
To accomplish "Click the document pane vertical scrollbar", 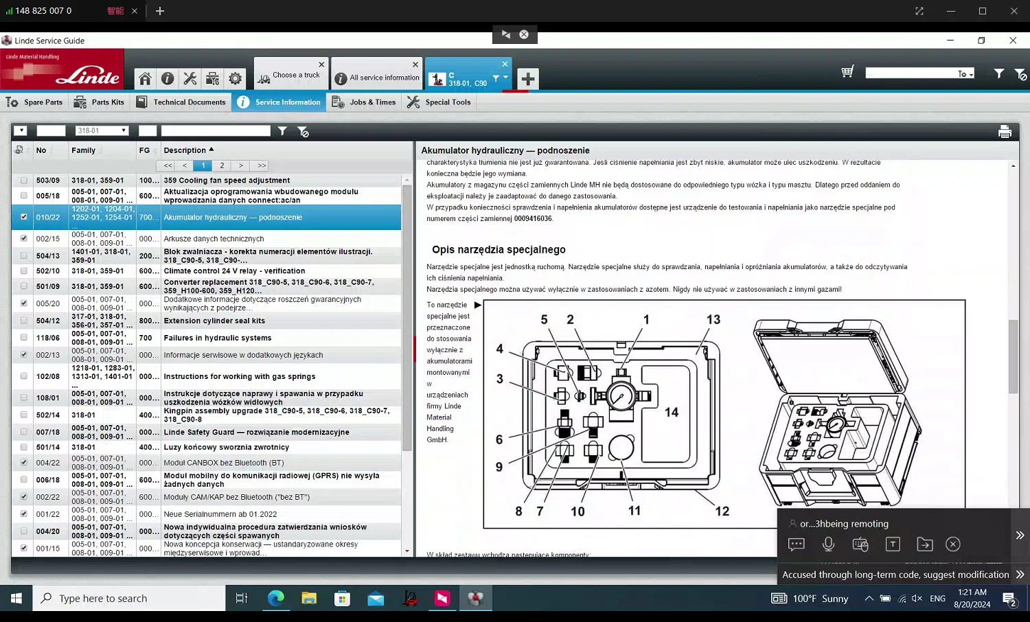I will [1013, 357].
